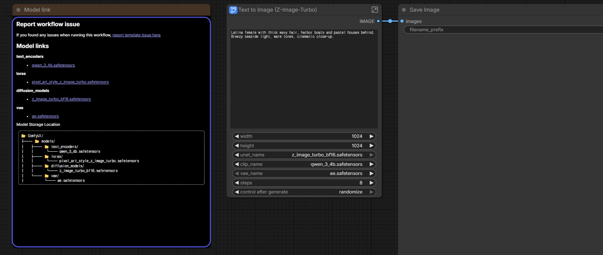603x255 pixels.
Task: Click the 'Model Storage Location' label
Action: (38, 125)
